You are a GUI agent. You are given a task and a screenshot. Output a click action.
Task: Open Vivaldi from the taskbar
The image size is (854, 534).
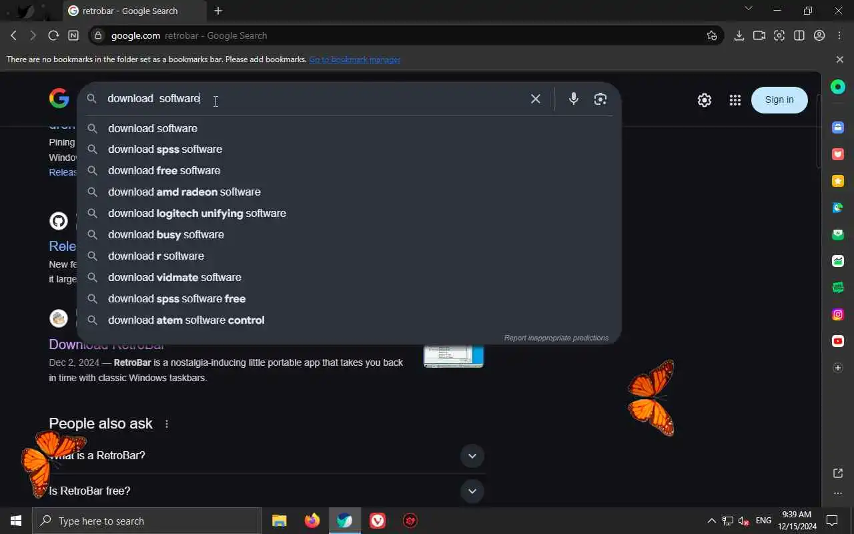(378, 521)
